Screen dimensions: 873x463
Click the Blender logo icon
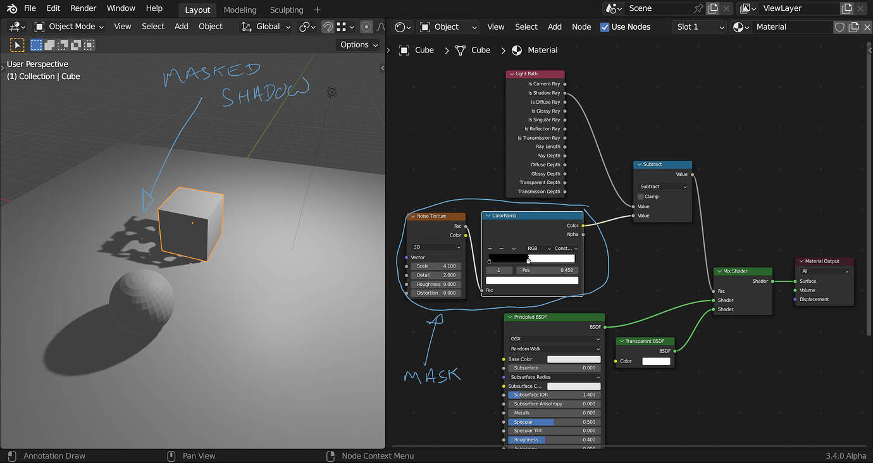tap(12, 9)
